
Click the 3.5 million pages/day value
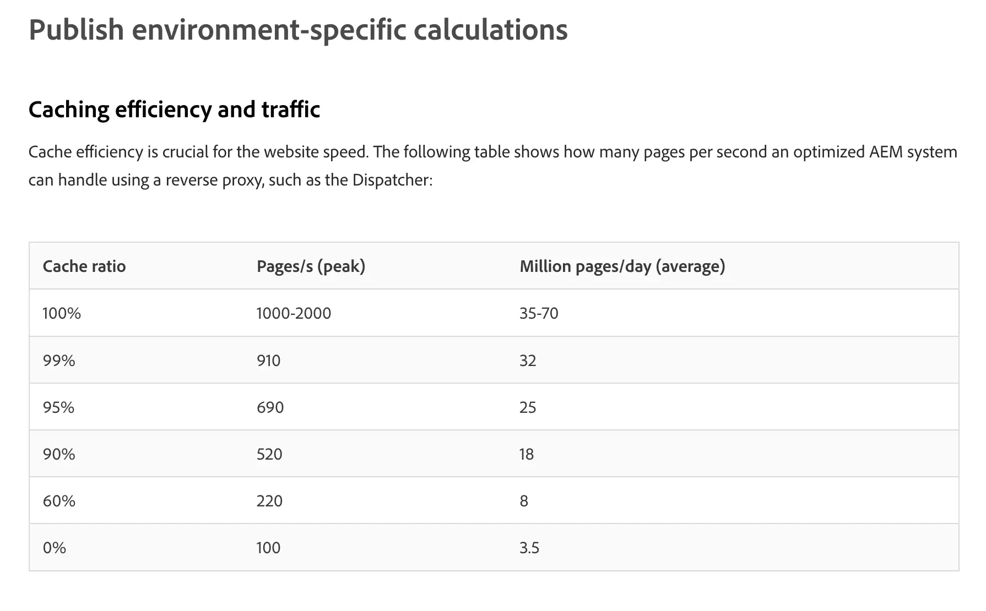tap(529, 548)
